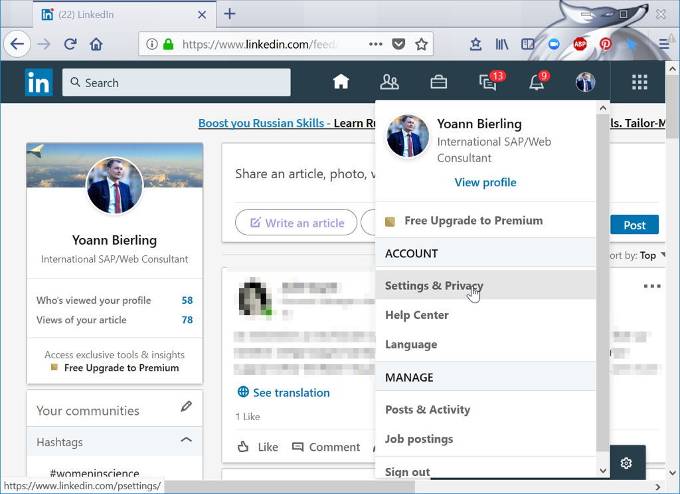The height and width of the screenshot is (494, 680).
Task: Open the Home icon in LinkedIn navbar
Action: pos(341,81)
